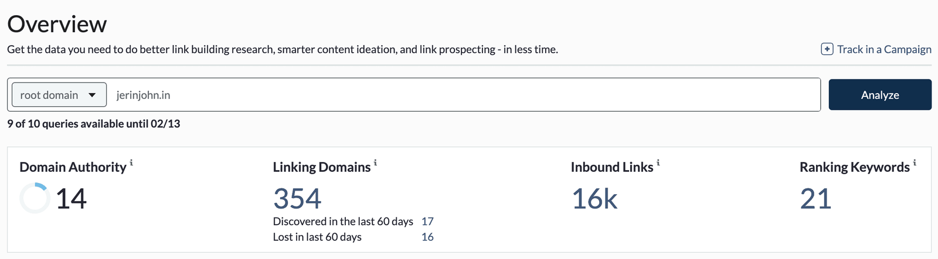Focus the jerinjohn.in domain input field

463,95
